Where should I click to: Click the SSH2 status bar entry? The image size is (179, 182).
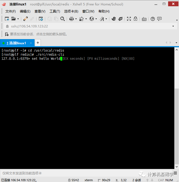pyautogui.click(x=73, y=180)
